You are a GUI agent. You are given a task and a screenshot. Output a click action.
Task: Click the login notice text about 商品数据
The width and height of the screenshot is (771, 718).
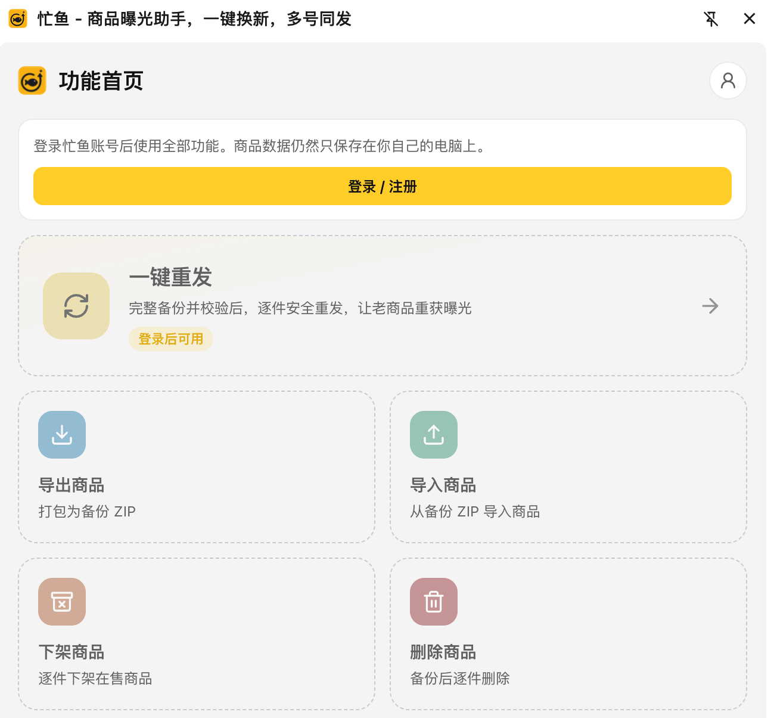260,146
